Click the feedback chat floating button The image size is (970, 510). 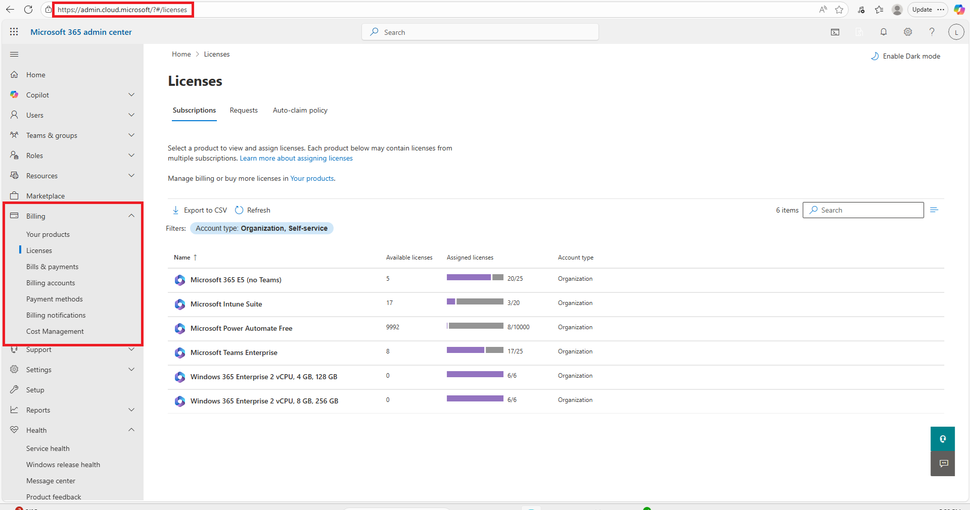point(943,464)
